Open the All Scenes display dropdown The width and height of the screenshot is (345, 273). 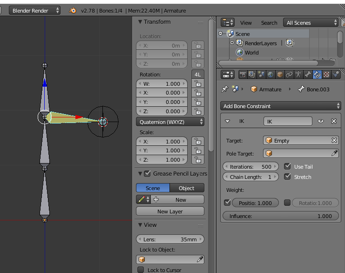point(311,23)
